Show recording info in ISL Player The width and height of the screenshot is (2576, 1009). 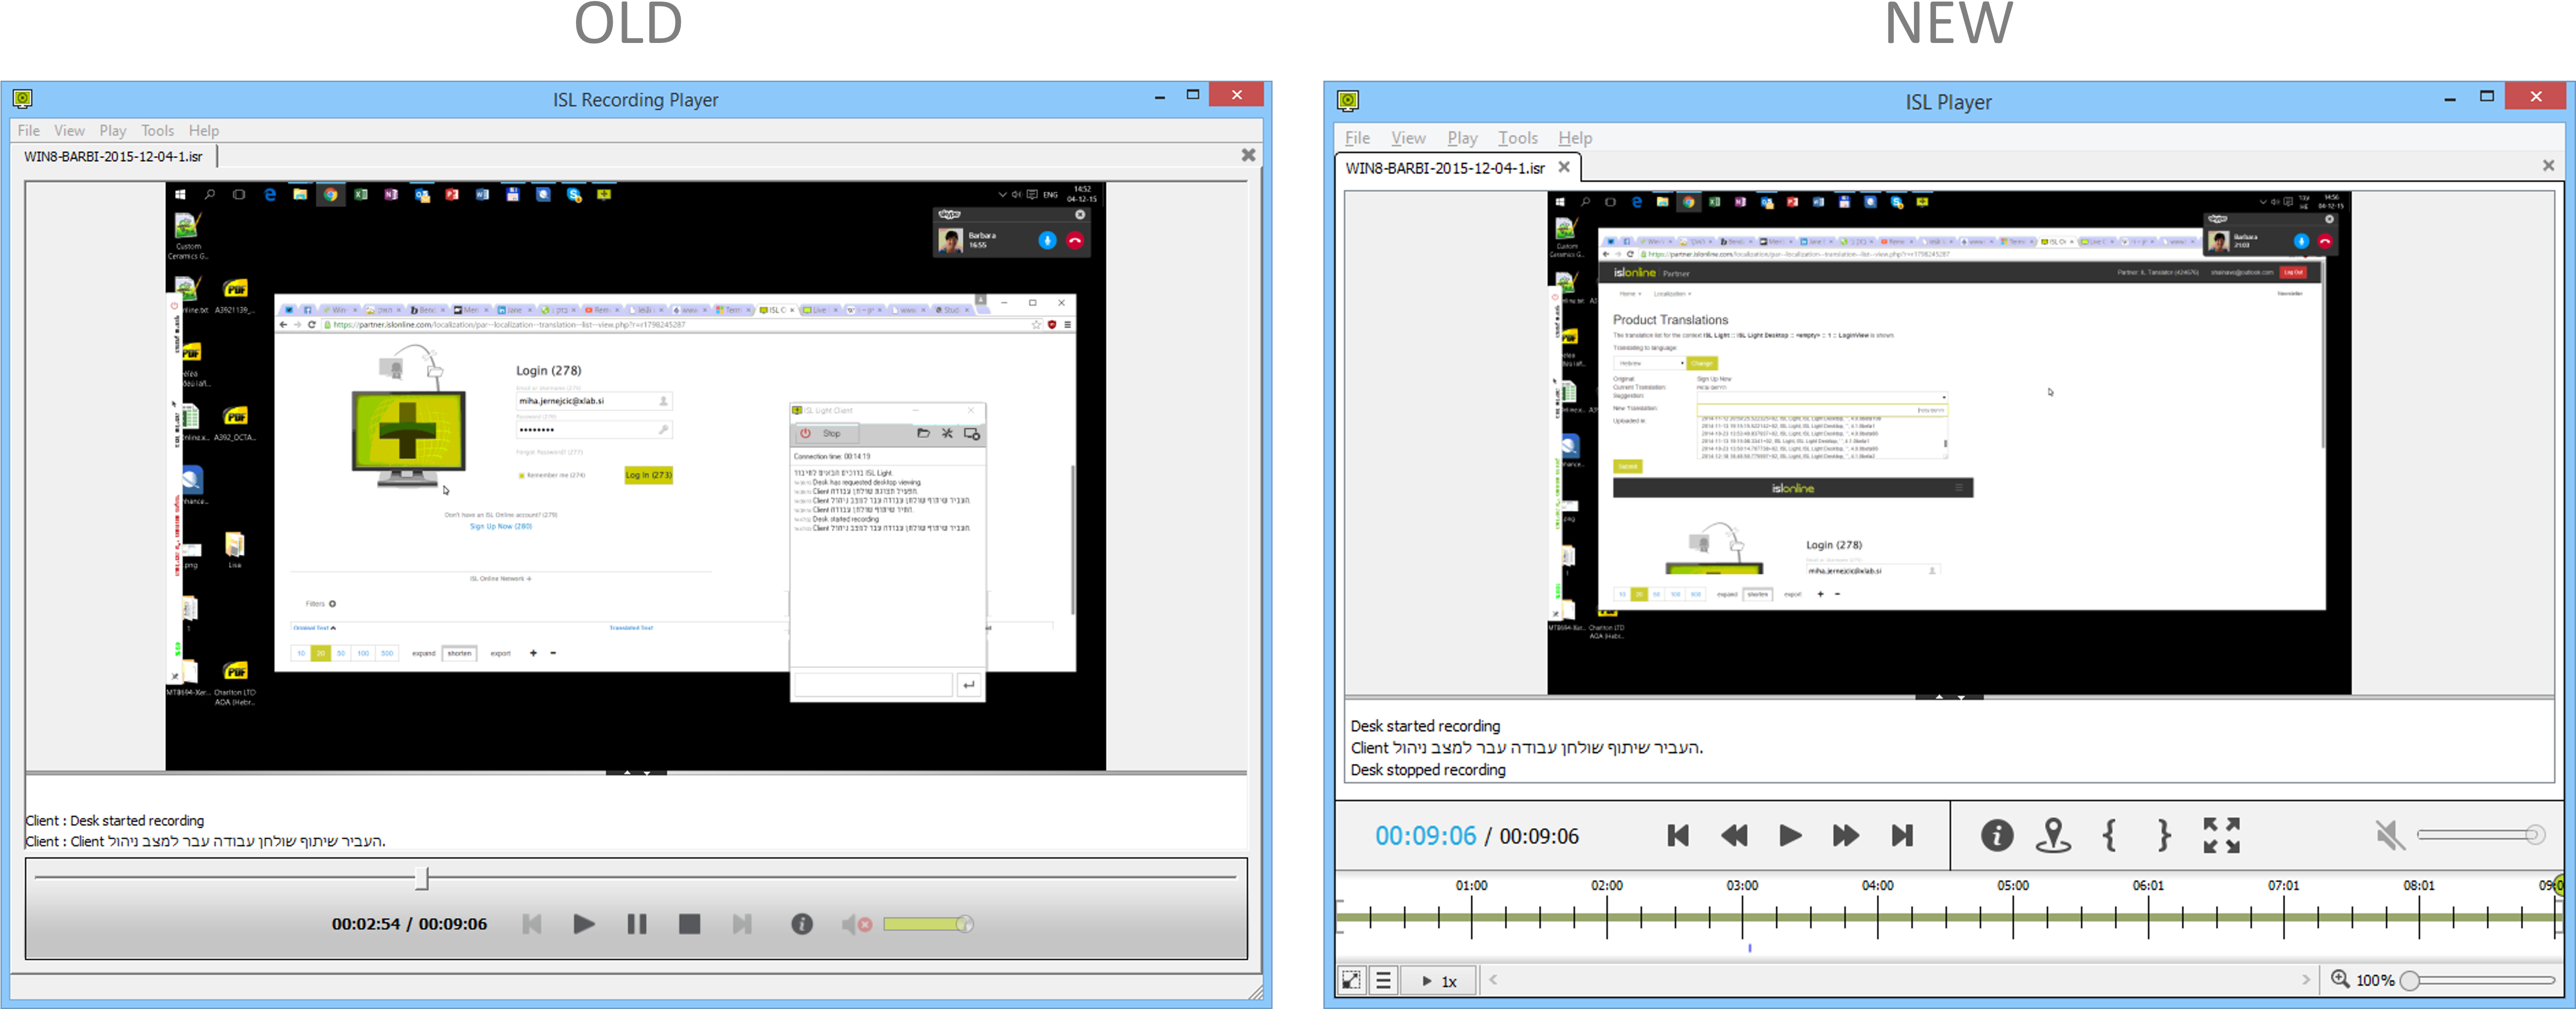pos(1997,835)
